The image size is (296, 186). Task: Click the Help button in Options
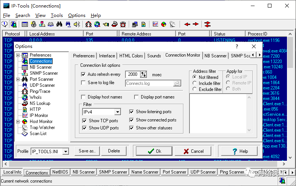(x=240, y=151)
